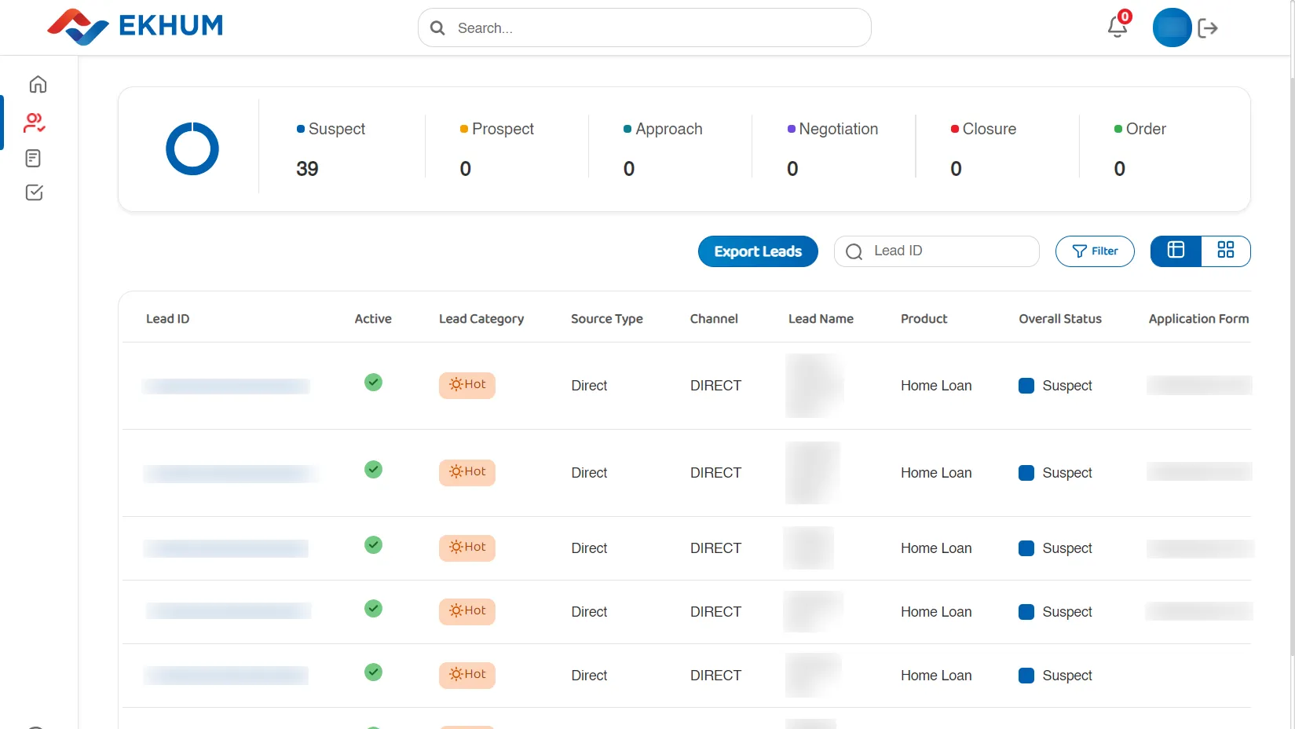Click the second row's Lead ID link
This screenshot has height=729, width=1295.
230,473
